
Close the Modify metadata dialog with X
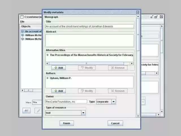(x=138, y=12)
